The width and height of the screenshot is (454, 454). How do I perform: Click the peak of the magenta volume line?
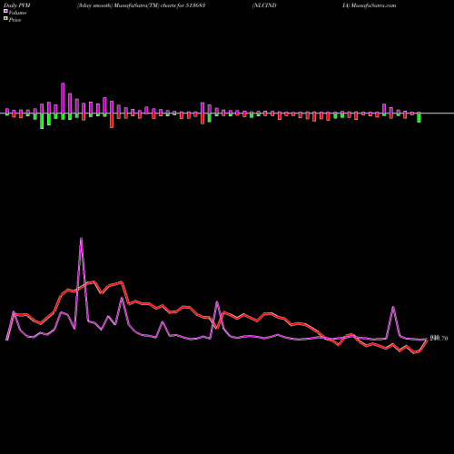(81, 239)
